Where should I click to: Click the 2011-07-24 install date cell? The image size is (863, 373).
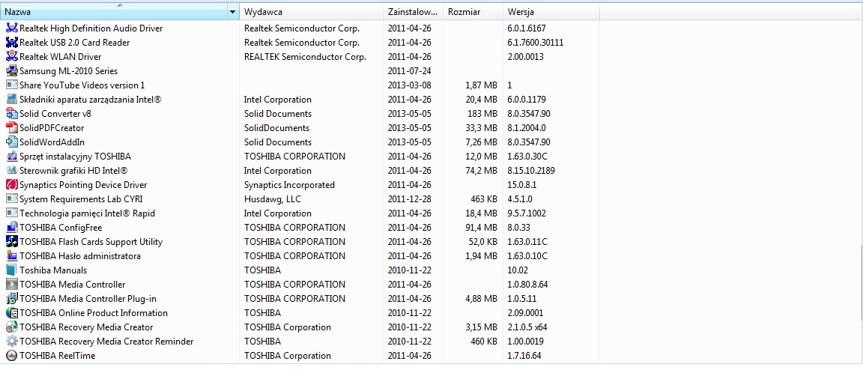click(410, 71)
